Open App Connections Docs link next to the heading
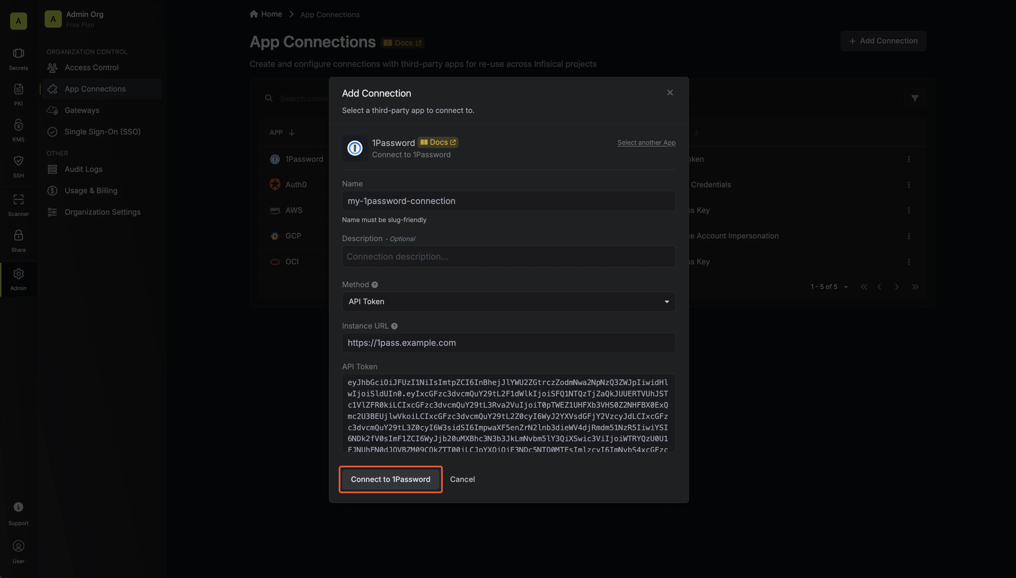The image size is (1016, 578). pos(403,43)
